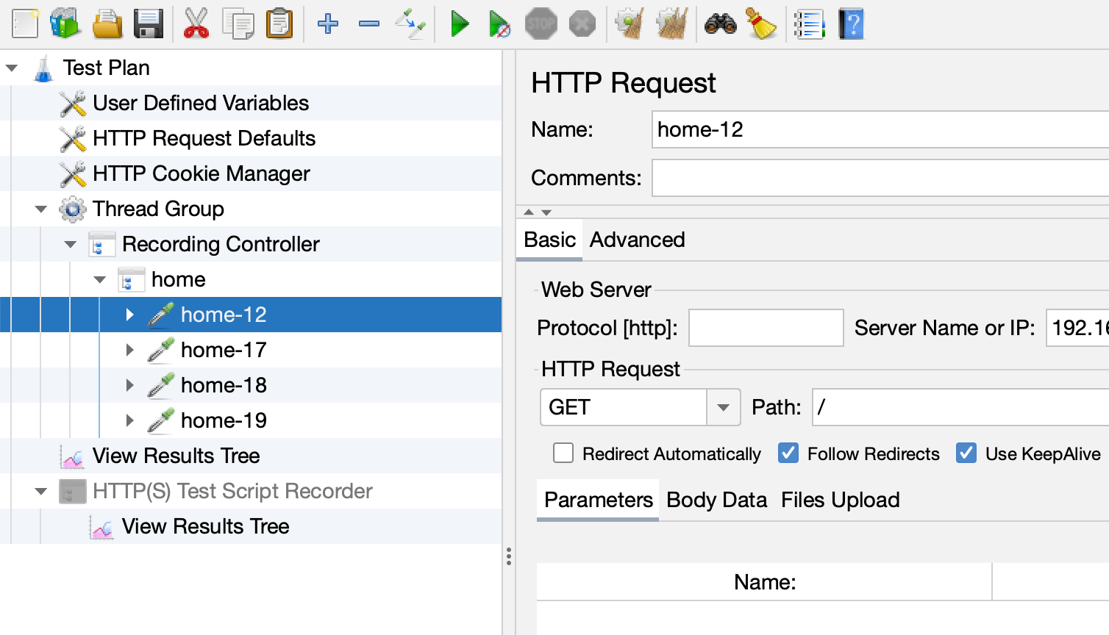The height and width of the screenshot is (635, 1109).
Task: Click the Paste clipboard icon
Action: (279, 24)
